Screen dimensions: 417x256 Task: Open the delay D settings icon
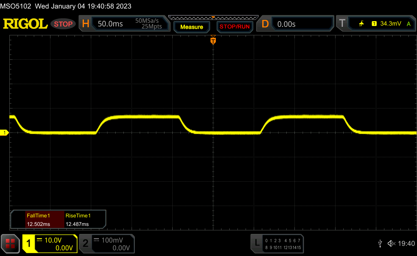pyautogui.click(x=265, y=24)
